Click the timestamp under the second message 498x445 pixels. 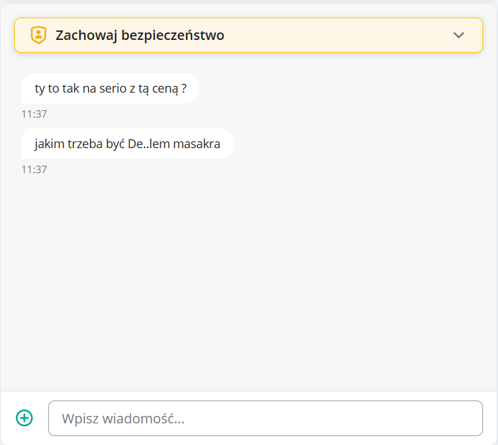[x=34, y=170]
